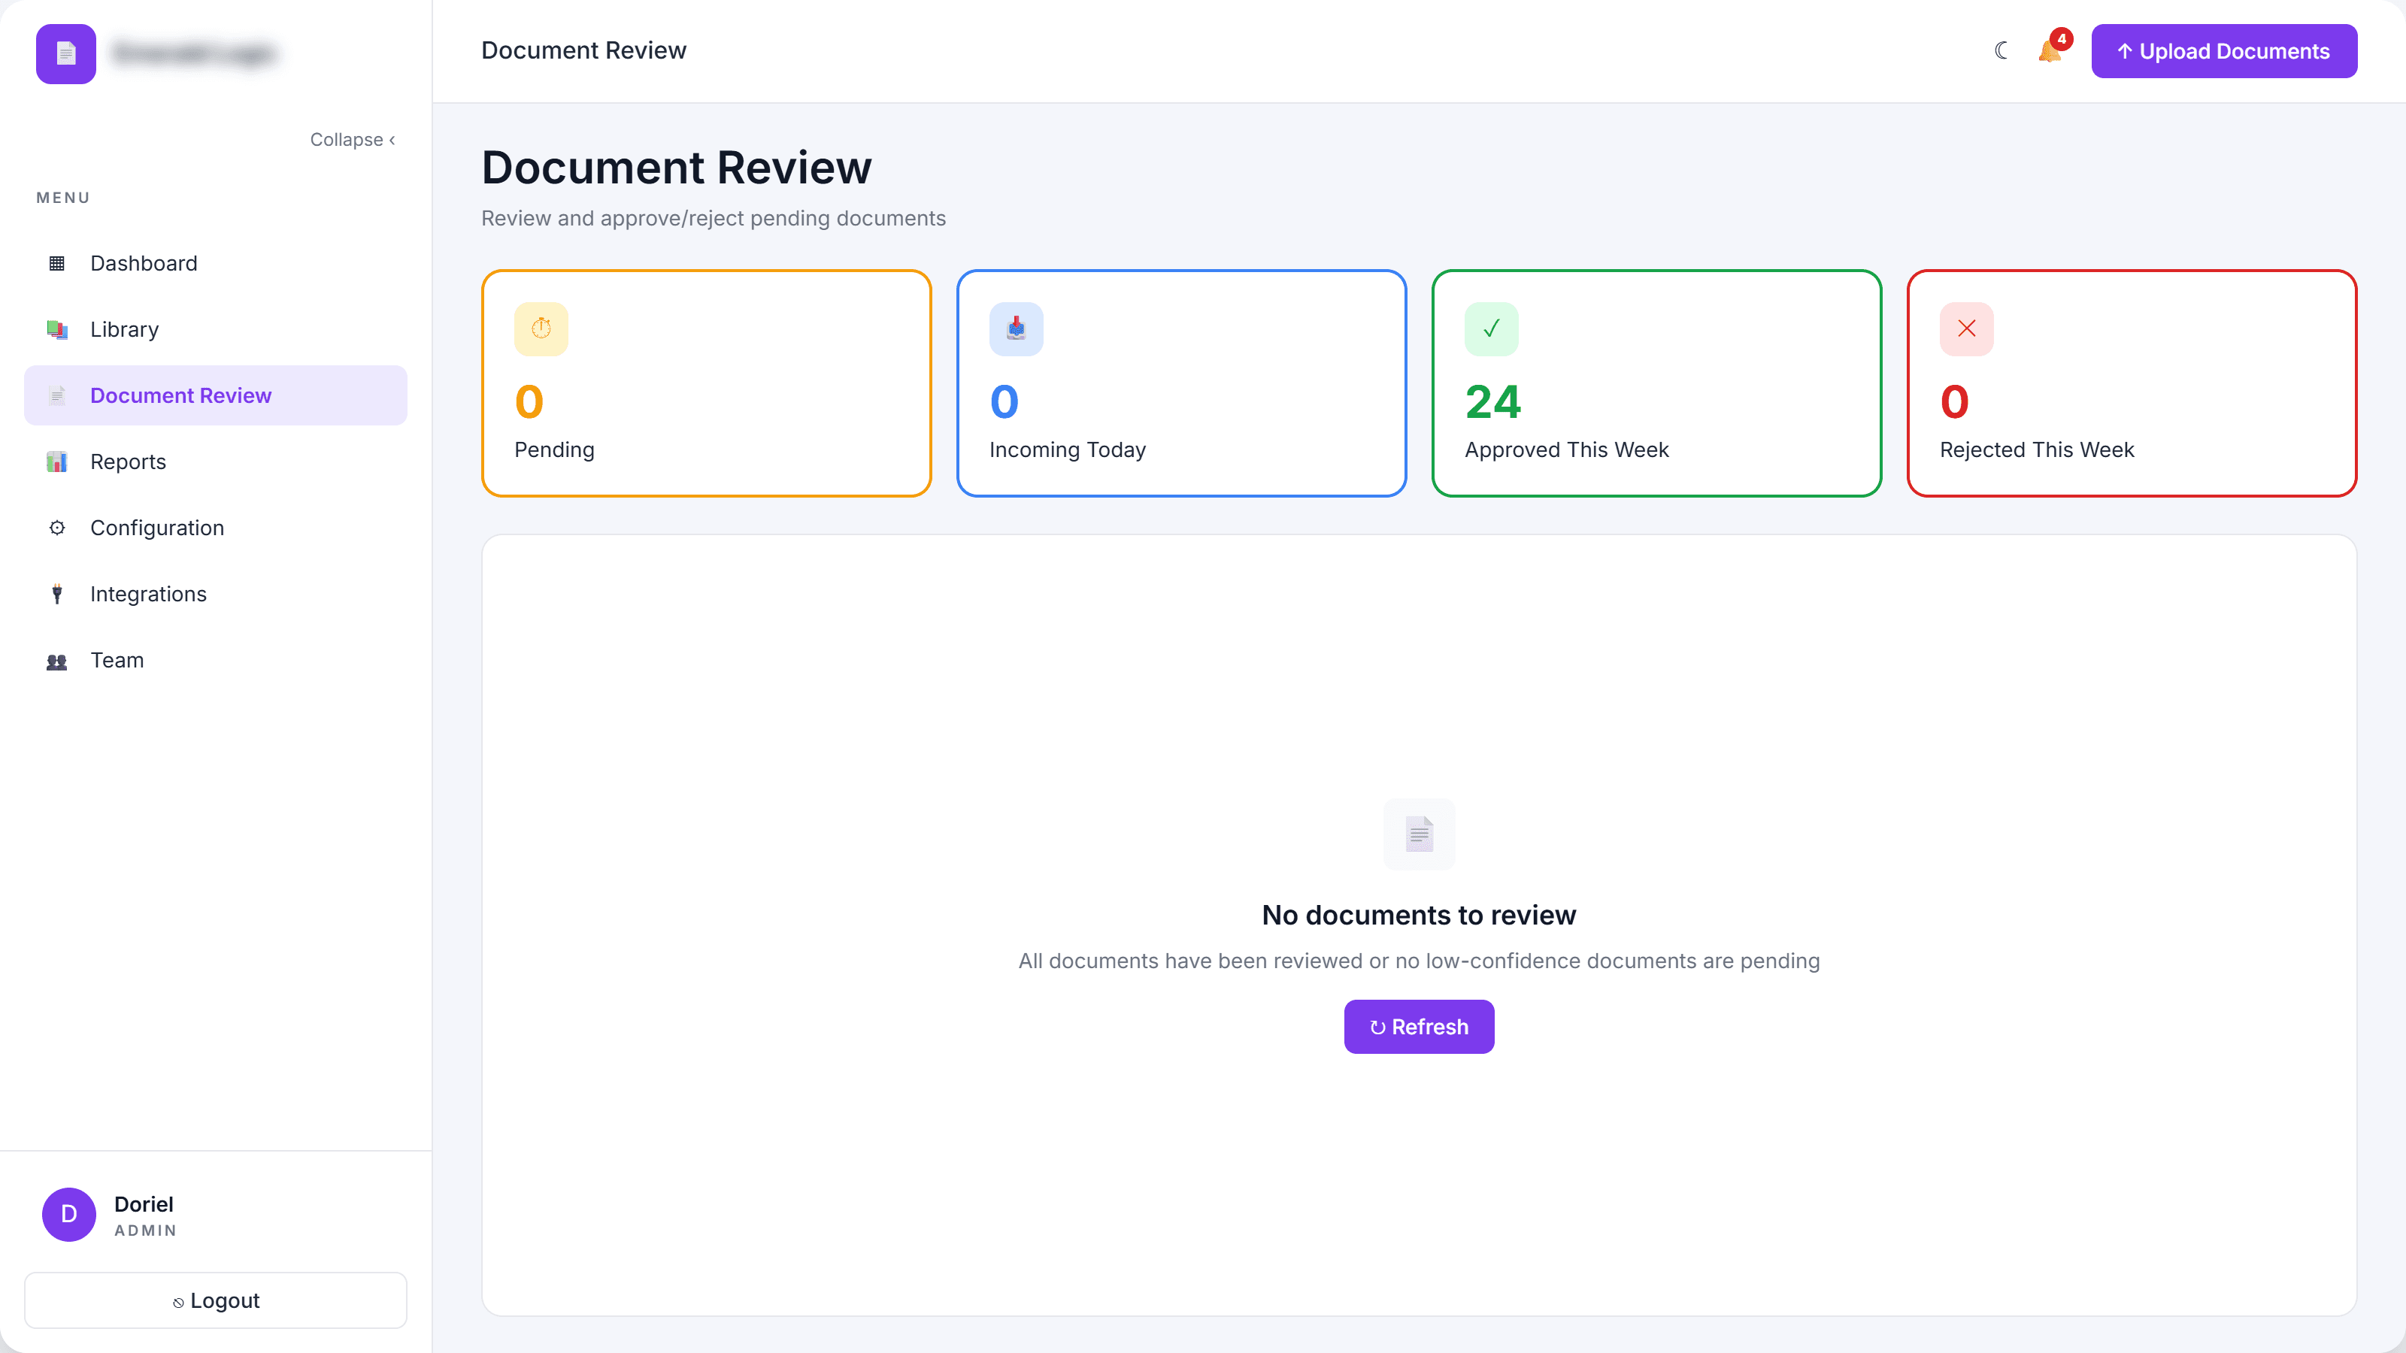Click the red notification badge showing 4
The image size is (2406, 1353).
point(2062,39)
